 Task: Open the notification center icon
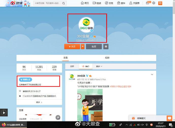point(170,125)
